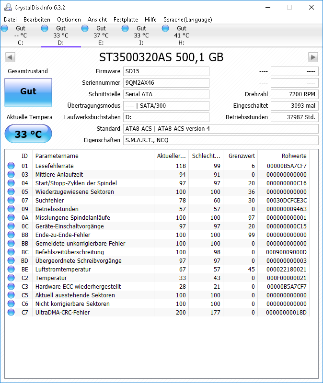Click the Rohwerte column header
The height and width of the screenshot is (383, 323).
coord(284,156)
